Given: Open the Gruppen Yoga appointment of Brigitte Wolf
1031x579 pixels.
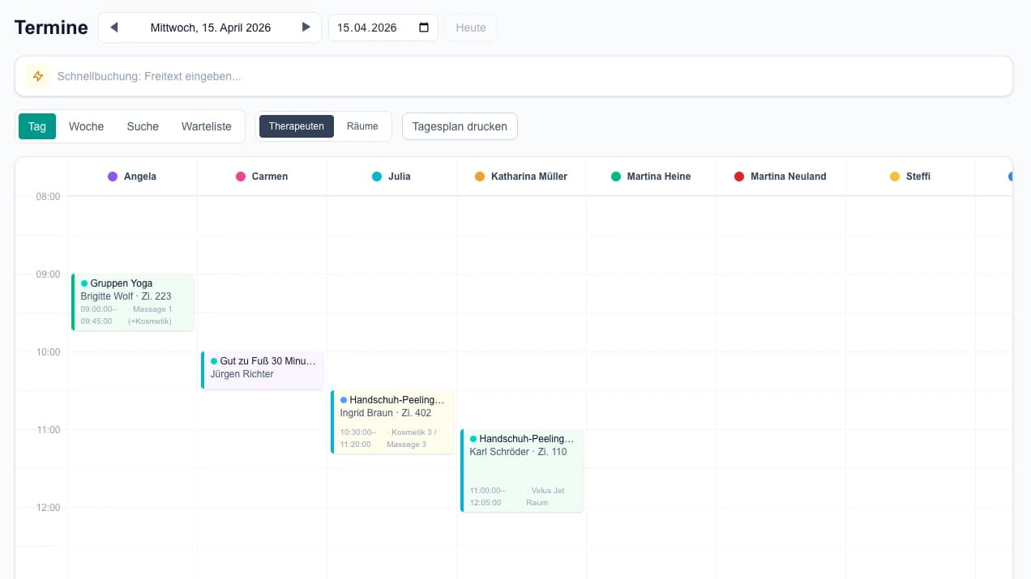Looking at the screenshot, I should tap(133, 302).
